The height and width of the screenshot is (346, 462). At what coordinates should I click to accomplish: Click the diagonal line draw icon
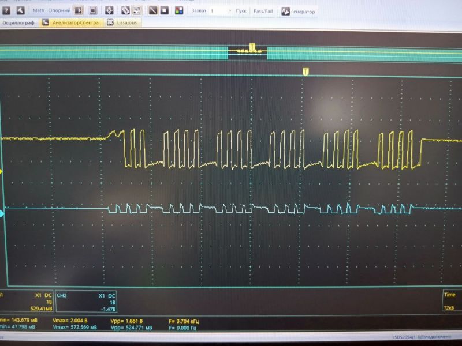click(153, 10)
